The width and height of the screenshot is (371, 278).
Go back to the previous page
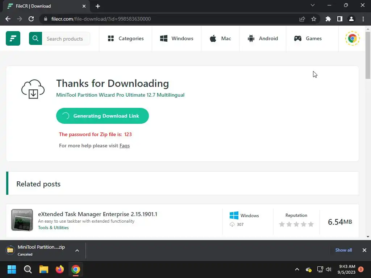pyautogui.click(x=8, y=19)
